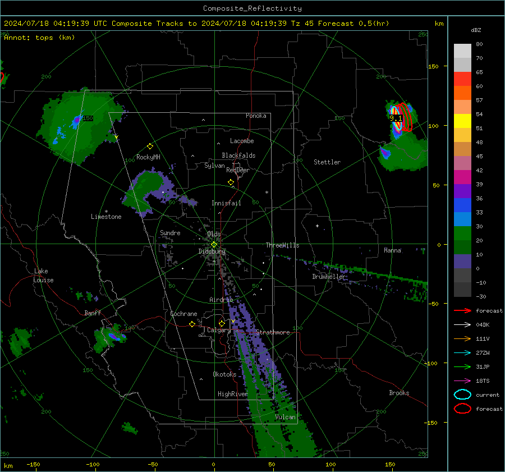Click the Okotoks label
This screenshot has width=505, height=472.
pos(224,374)
